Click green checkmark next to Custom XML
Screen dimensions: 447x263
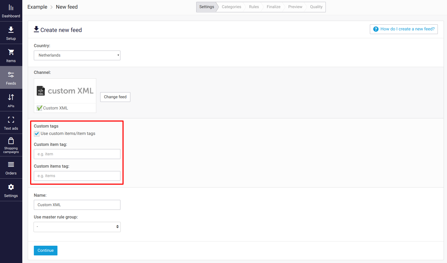coord(39,108)
